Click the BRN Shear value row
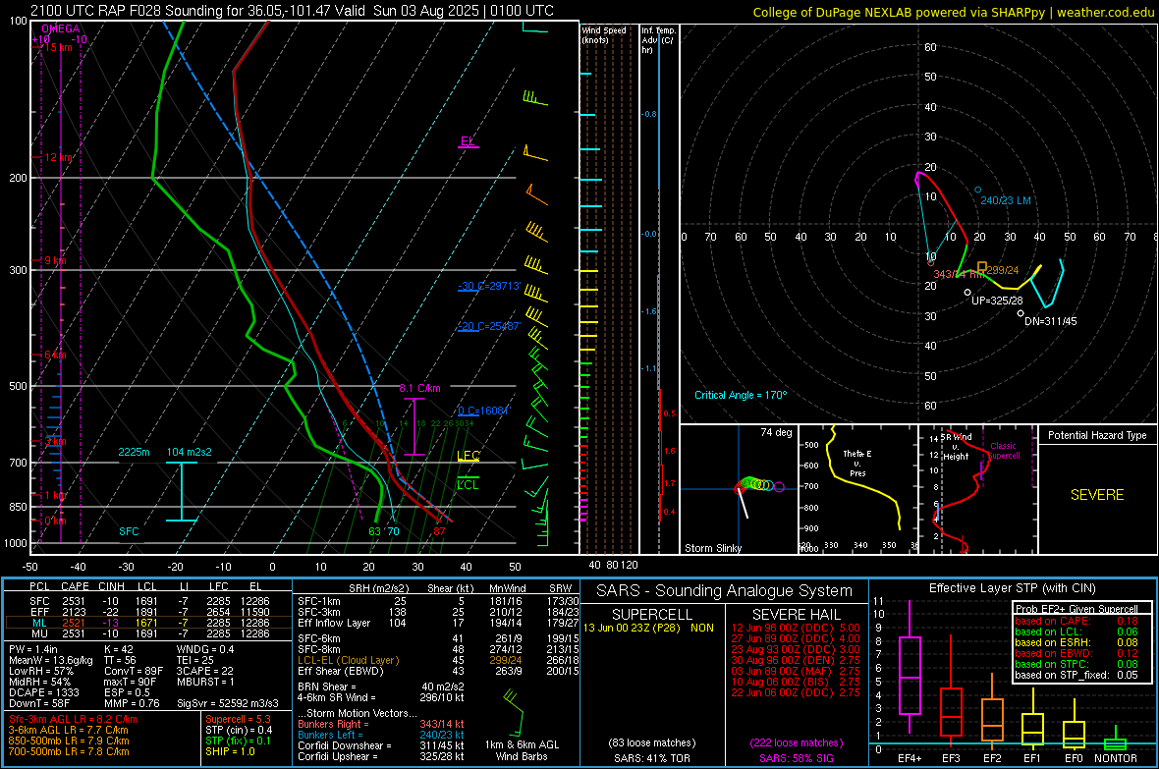 tap(381, 687)
